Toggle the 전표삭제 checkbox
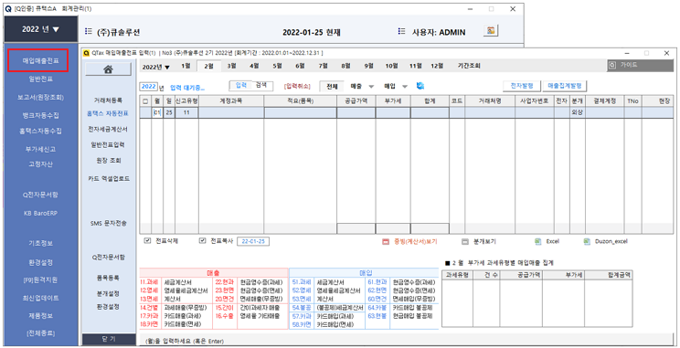The height and width of the screenshot is (348, 680). [147, 240]
